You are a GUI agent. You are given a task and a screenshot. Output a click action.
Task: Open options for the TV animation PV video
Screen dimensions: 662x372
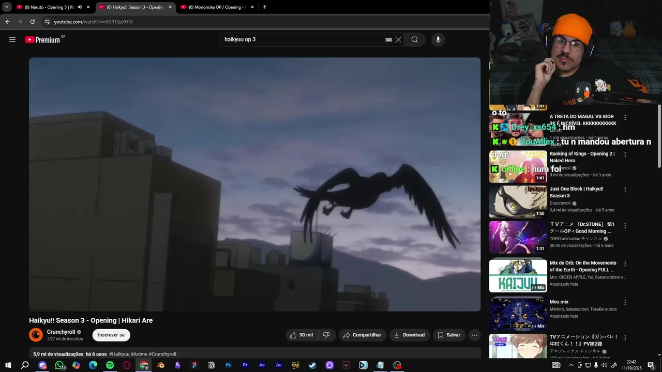click(625, 337)
